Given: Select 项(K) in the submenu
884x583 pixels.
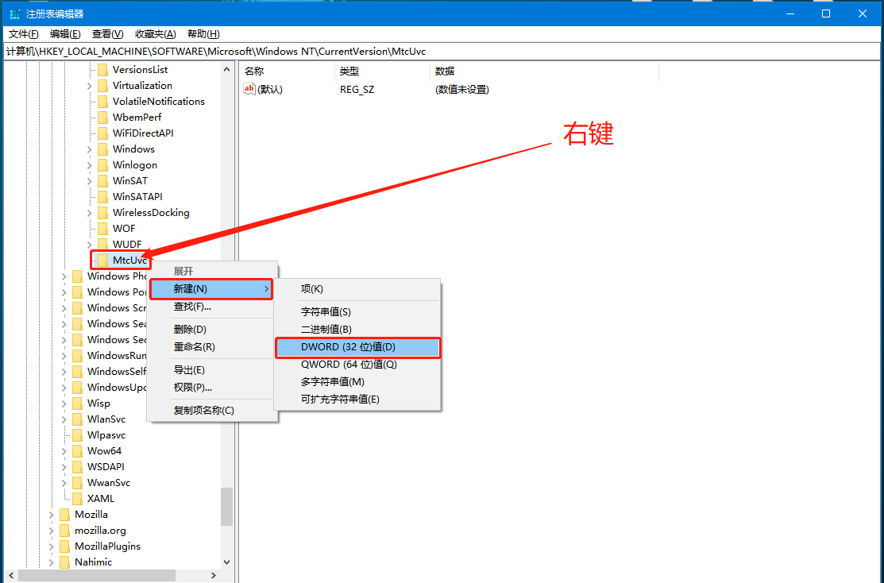Looking at the screenshot, I should [357, 288].
